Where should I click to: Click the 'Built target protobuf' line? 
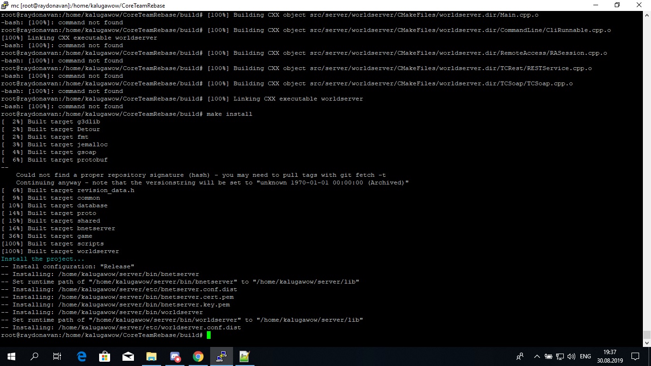click(54, 160)
